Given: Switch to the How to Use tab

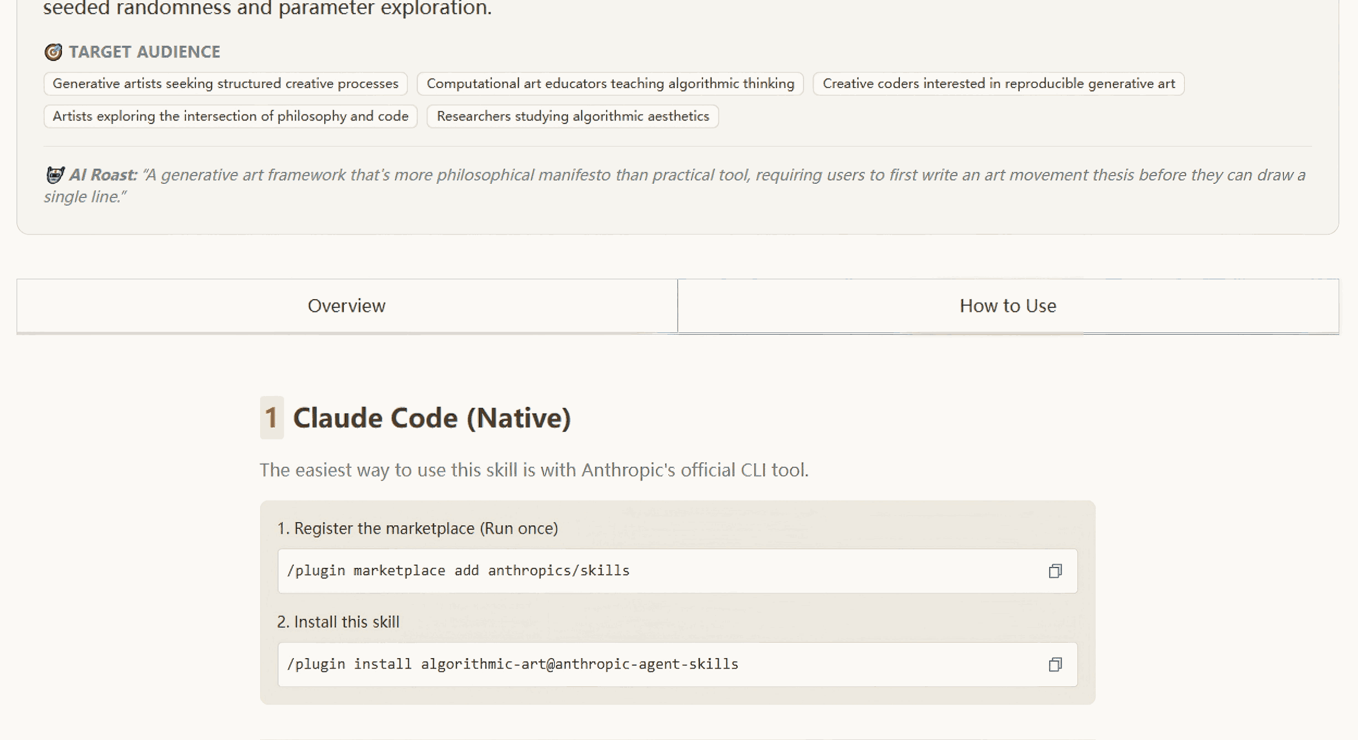Looking at the screenshot, I should pos(1007,305).
